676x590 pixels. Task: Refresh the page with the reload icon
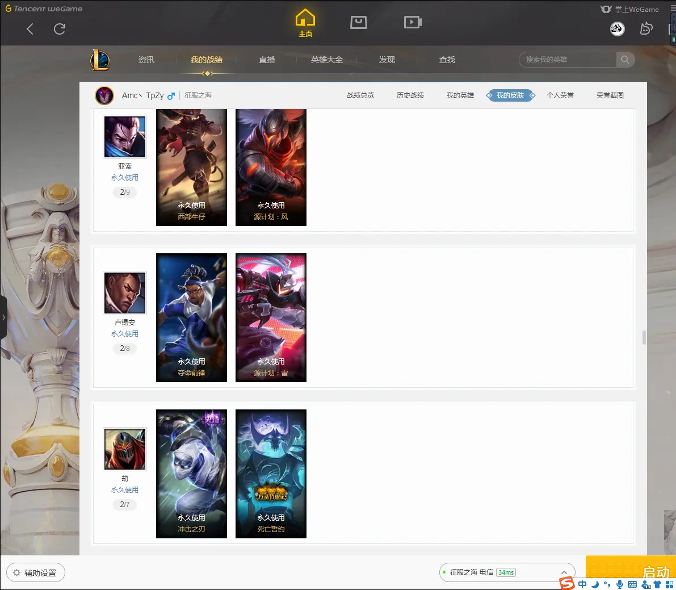(60, 29)
